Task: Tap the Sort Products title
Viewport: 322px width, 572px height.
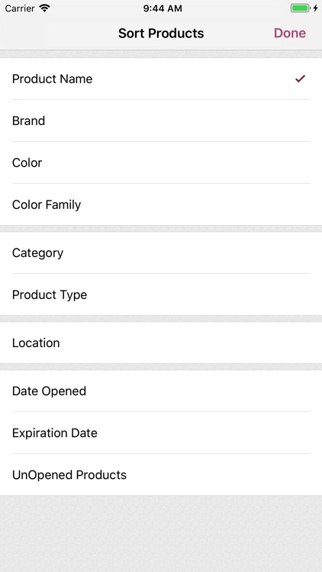Action: [x=161, y=34]
